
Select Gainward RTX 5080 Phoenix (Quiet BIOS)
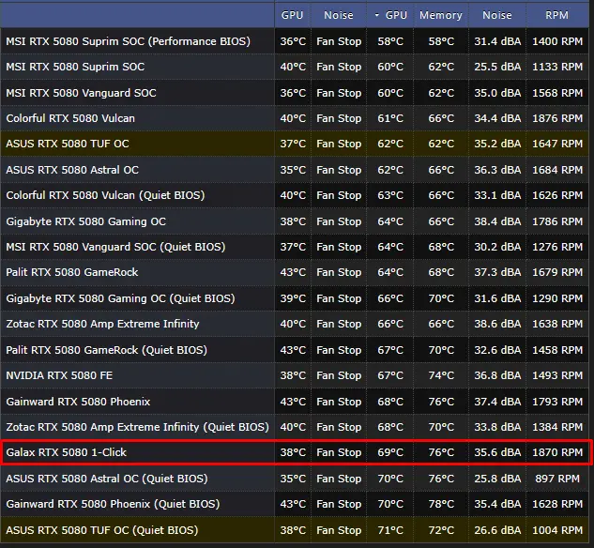pos(113,504)
